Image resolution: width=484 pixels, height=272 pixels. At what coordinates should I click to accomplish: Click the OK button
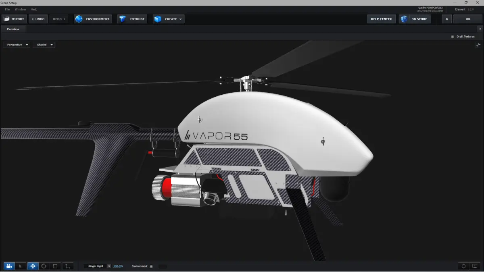468,19
